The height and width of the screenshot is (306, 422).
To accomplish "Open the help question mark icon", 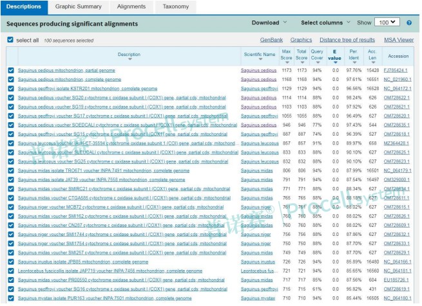I will [409, 23].
